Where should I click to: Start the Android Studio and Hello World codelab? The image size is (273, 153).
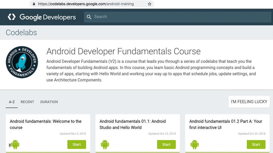[166, 144]
